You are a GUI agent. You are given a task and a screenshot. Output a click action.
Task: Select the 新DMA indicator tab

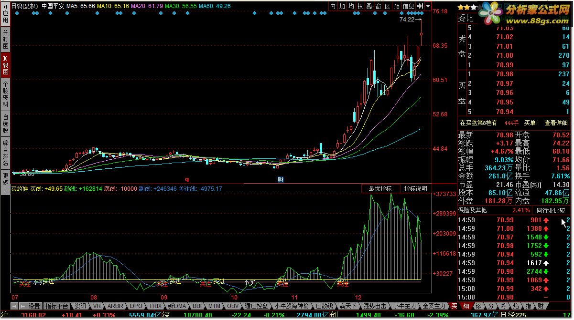(x=177, y=306)
